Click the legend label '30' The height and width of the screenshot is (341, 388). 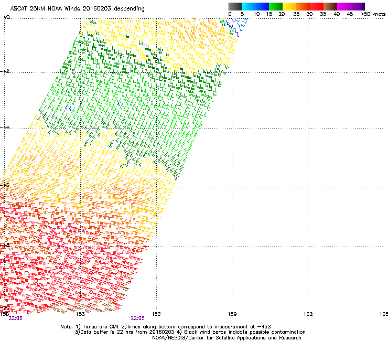309,14
